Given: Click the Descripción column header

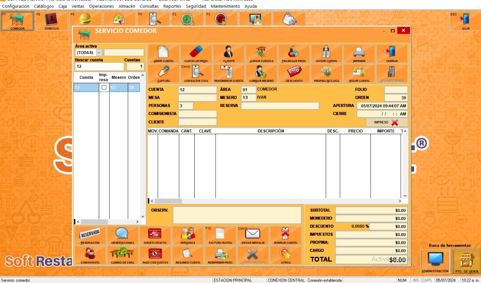Looking at the screenshot, I should tap(271, 131).
